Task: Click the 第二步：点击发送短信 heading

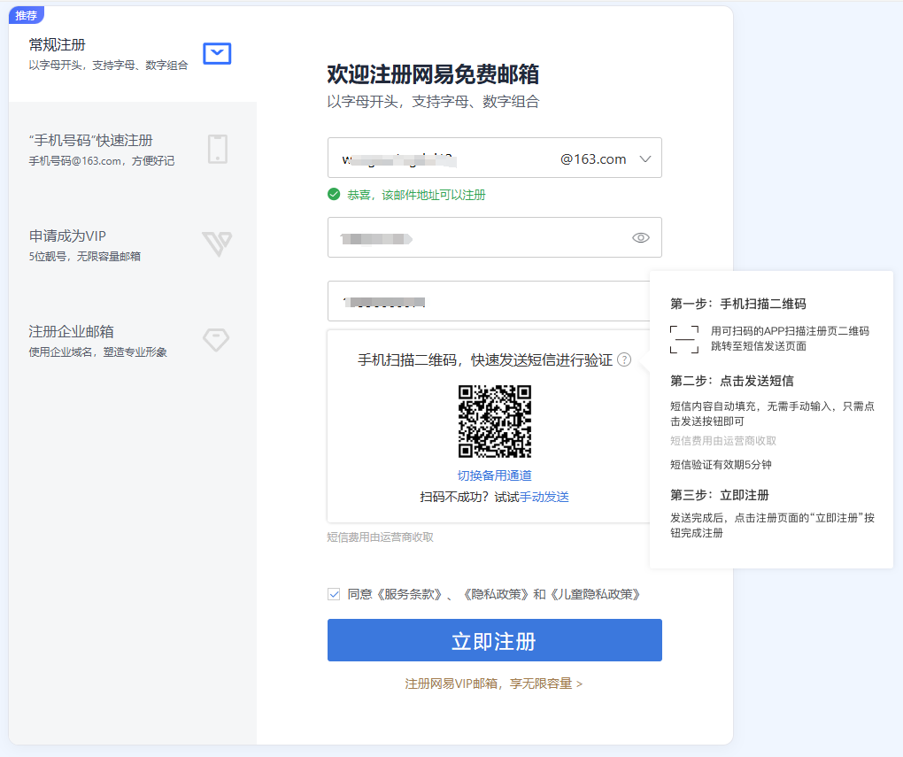Action: click(x=732, y=381)
